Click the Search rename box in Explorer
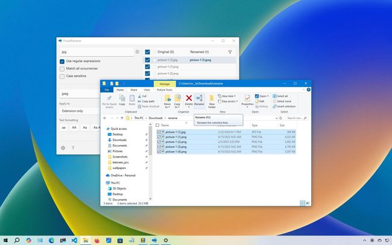 [297, 118]
